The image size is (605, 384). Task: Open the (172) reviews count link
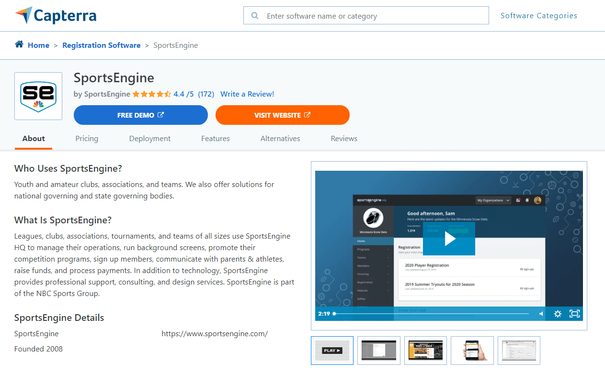[206, 94]
